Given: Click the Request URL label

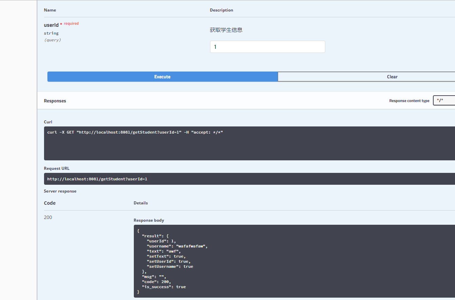Looking at the screenshot, I should point(57,168).
